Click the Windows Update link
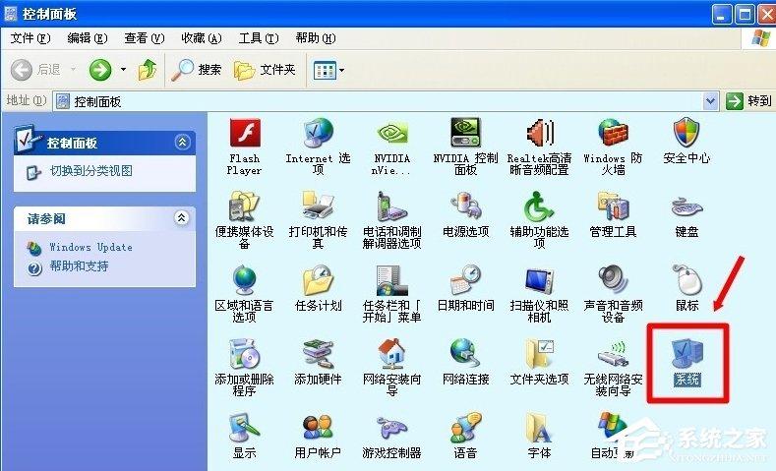Image resolution: width=776 pixels, height=471 pixels. pyautogui.click(x=90, y=247)
